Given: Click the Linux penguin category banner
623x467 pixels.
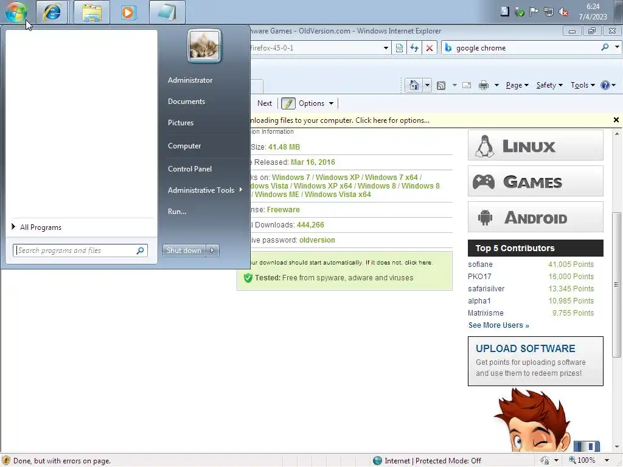Looking at the screenshot, I should [535, 145].
